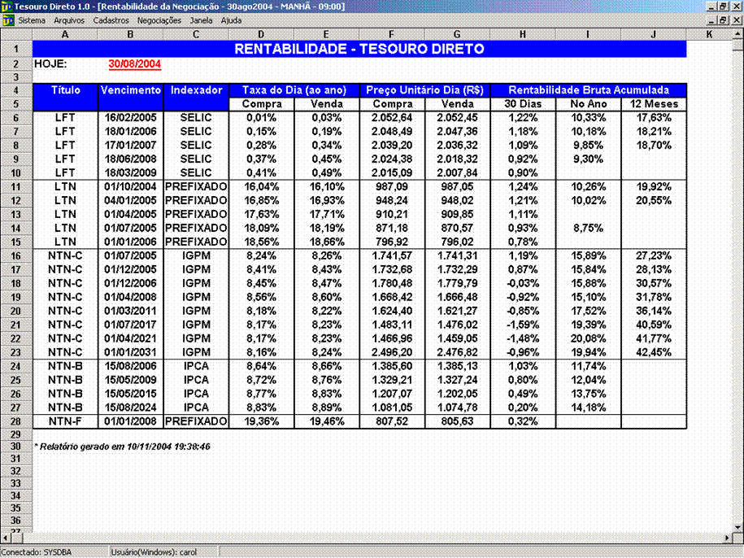Select column header H
This screenshot has width=744, height=558.
pos(523,34)
